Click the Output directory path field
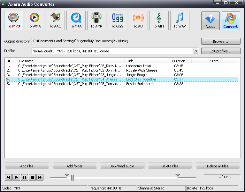Image resolution: width=245 pixels, height=192 pixels. pos(115,41)
